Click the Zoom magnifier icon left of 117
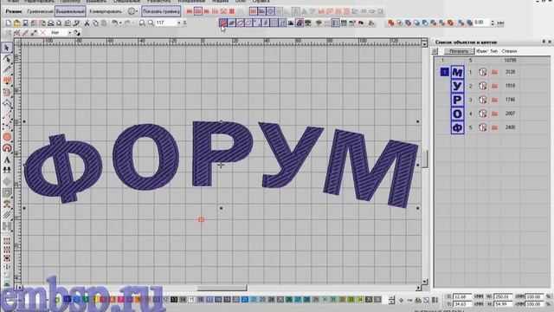Image resolution: width=554 pixels, height=312 pixels. [151, 23]
